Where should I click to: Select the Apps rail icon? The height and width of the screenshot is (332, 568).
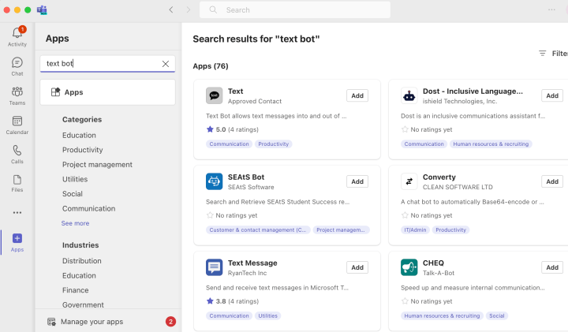[17, 243]
